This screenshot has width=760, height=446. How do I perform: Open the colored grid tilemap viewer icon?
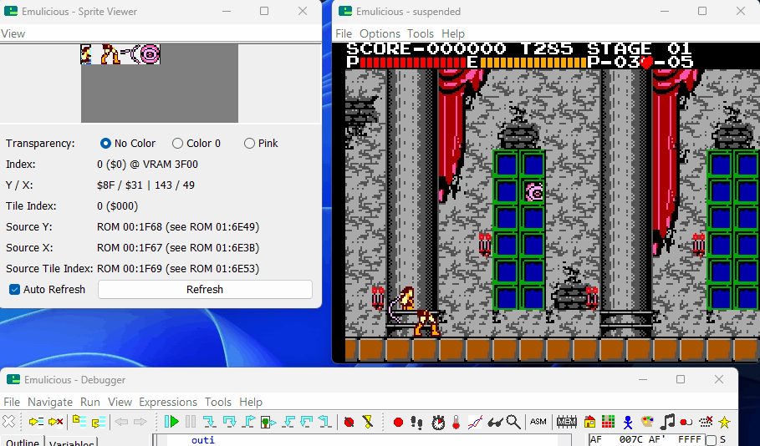point(609,422)
